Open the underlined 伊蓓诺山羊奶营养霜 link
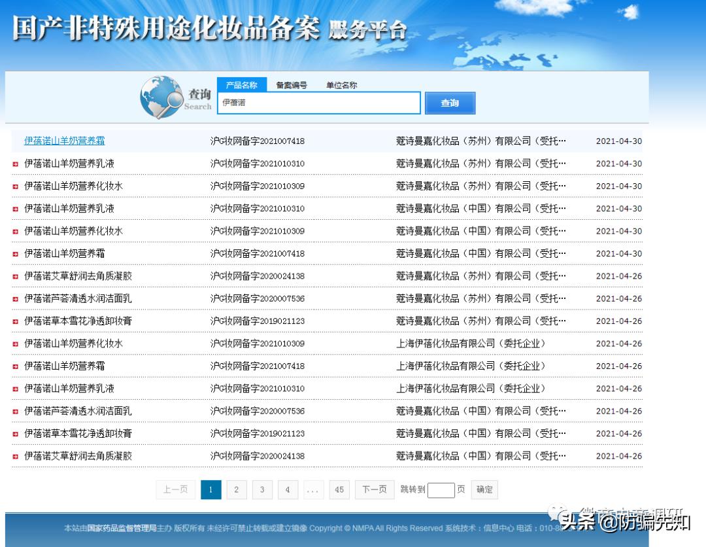706x547 pixels. tap(64, 141)
